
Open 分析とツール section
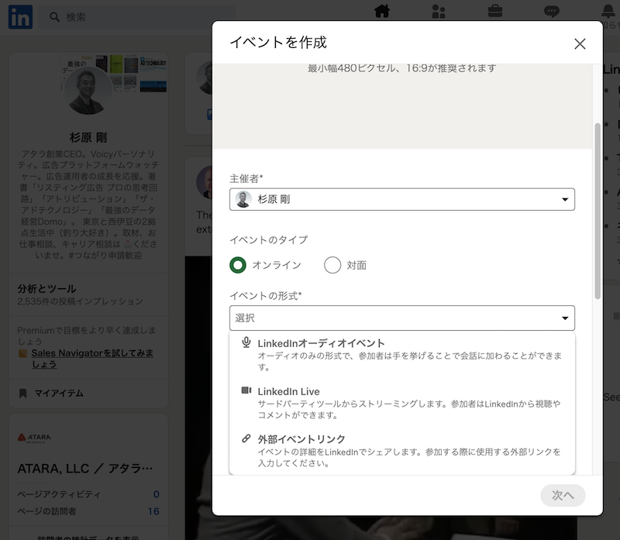[46, 288]
